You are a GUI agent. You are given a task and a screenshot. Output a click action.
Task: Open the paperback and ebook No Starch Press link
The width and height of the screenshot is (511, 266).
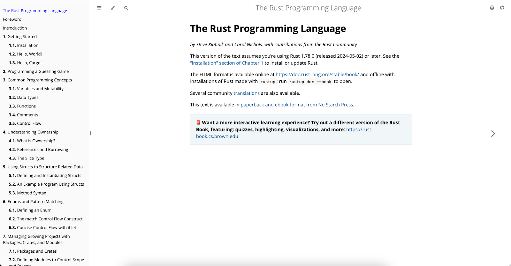pos(297,105)
